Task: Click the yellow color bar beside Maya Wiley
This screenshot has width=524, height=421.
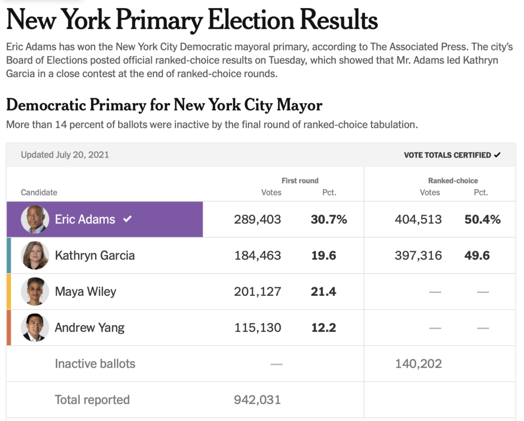Action: pos(9,292)
